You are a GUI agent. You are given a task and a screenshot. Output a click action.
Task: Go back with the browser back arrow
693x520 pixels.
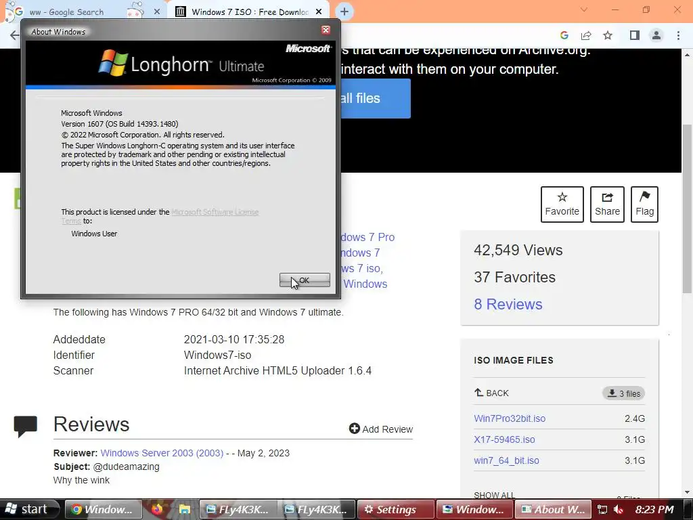click(x=14, y=35)
